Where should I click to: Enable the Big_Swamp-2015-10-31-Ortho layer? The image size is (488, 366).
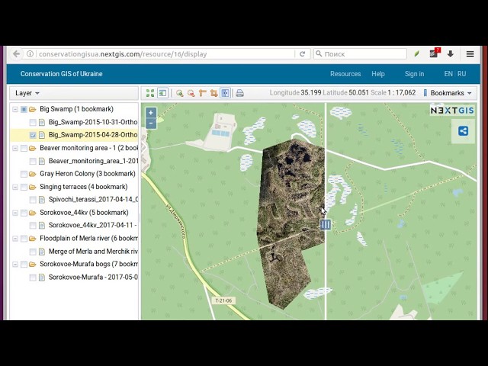tap(33, 122)
